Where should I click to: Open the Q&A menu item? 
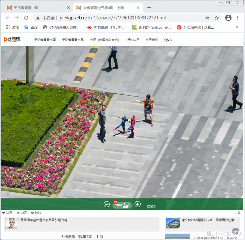point(168,40)
